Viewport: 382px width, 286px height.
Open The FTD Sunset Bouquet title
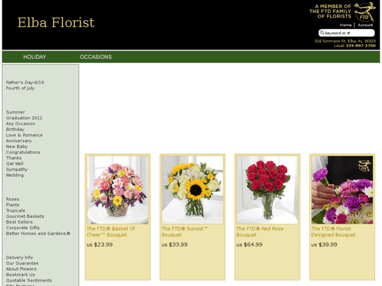point(184,232)
